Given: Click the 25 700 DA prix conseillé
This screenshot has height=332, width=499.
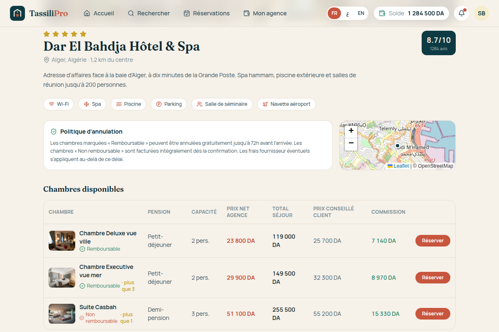Looking at the screenshot, I should pyautogui.click(x=327, y=241).
